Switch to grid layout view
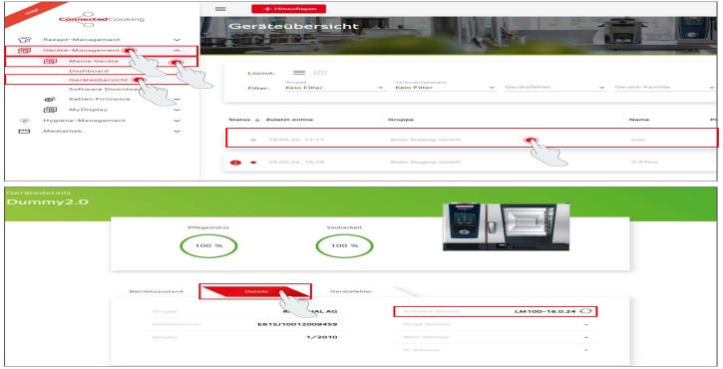 (x=320, y=73)
